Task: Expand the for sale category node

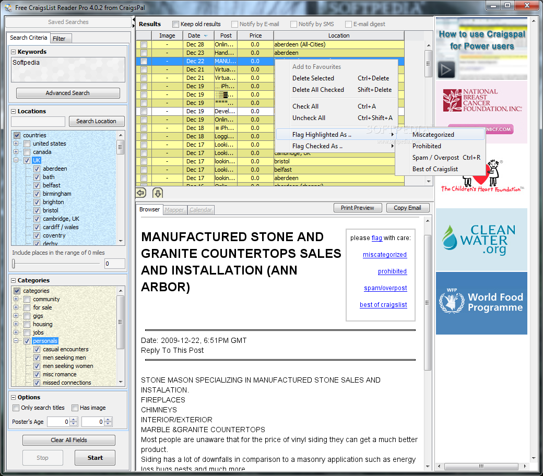Action: [x=16, y=307]
